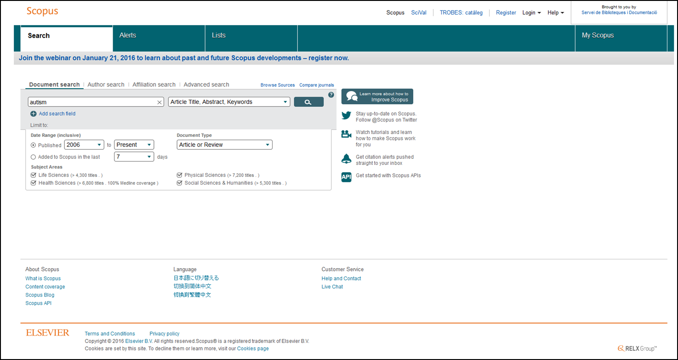
Task: Expand the Login menu
Action: pyautogui.click(x=531, y=13)
